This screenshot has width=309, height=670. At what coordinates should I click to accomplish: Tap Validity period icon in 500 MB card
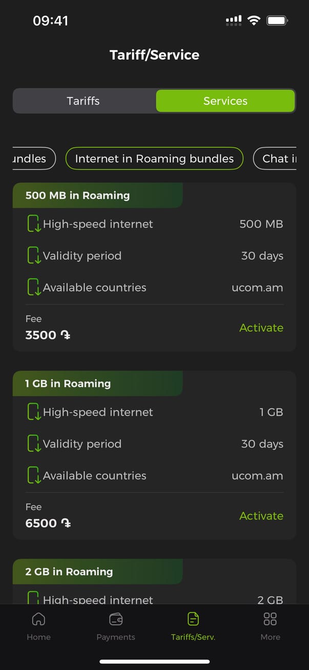[x=34, y=256]
